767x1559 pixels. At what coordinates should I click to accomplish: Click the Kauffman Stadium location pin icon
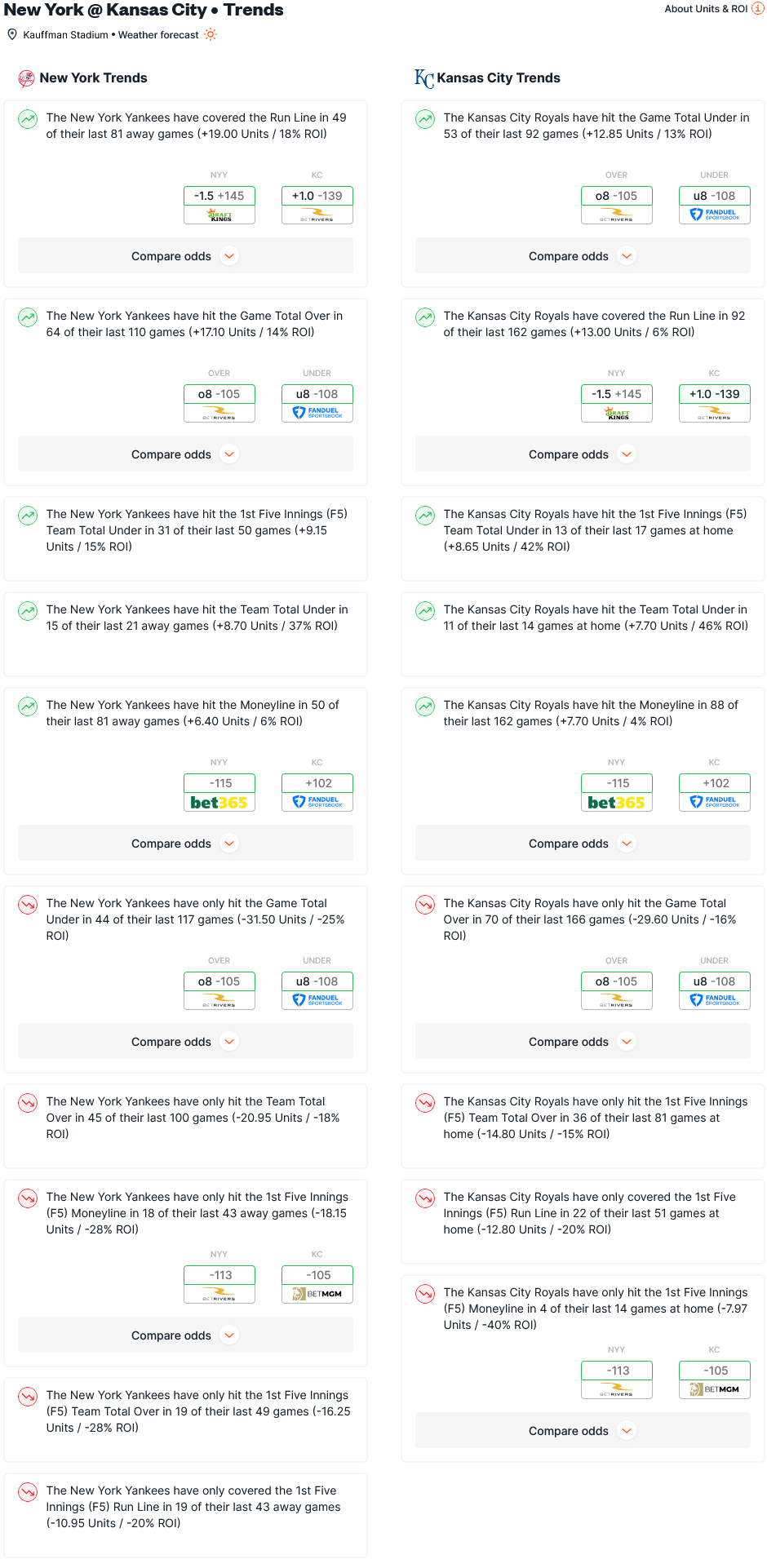pos(12,34)
